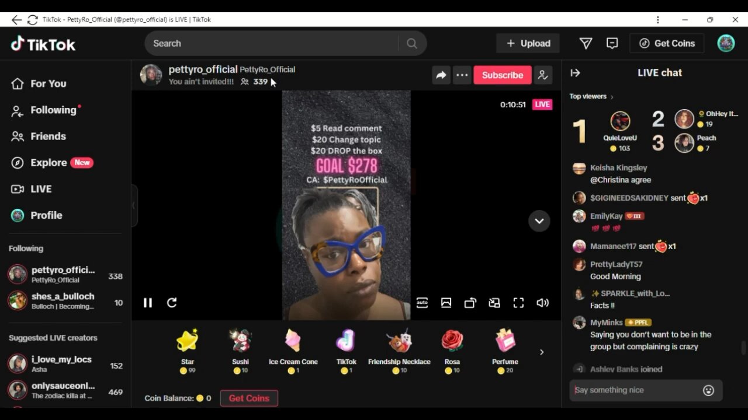Enter fullscreen mode
The height and width of the screenshot is (420, 748).
click(x=518, y=303)
